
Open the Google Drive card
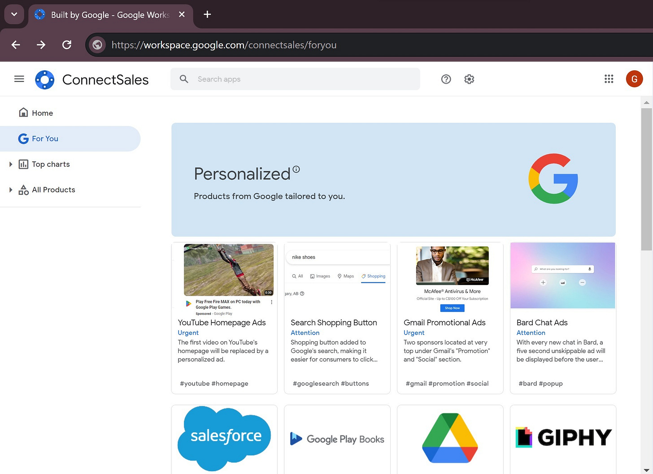pyautogui.click(x=450, y=439)
